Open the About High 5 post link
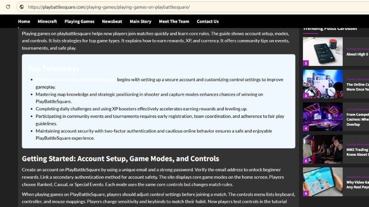Image resolution: width=369 pixels, height=207 pixels. (357, 54)
